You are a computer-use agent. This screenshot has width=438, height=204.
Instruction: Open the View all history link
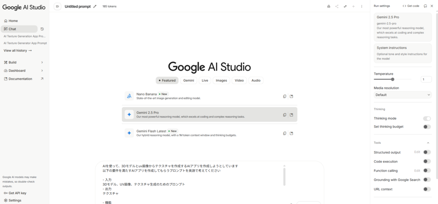pos(18,51)
